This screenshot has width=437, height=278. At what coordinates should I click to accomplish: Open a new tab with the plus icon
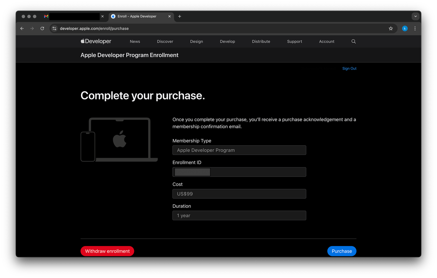[180, 16]
